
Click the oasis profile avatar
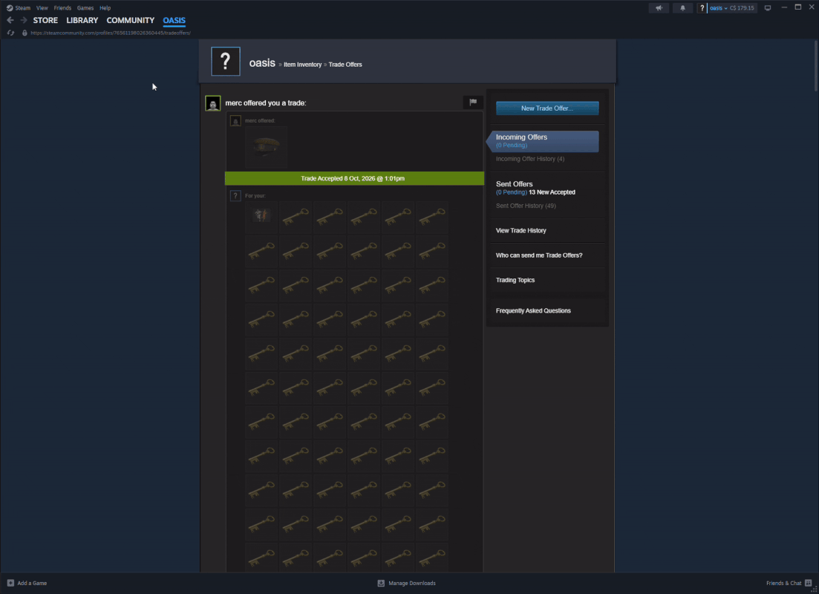coord(226,61)
